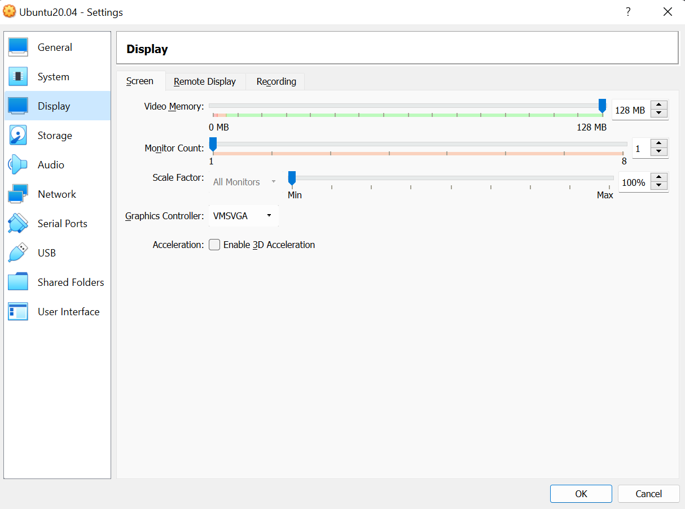The width and height of the screenshot is (685, 509).
Task: Open the Storage settings category
Action: pos(58,136)
